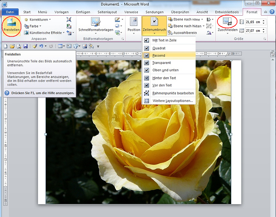This screenshot has height=217, width=276.
Task: Select the 'Quadrat' text wrap option
Action: point(159,48)
